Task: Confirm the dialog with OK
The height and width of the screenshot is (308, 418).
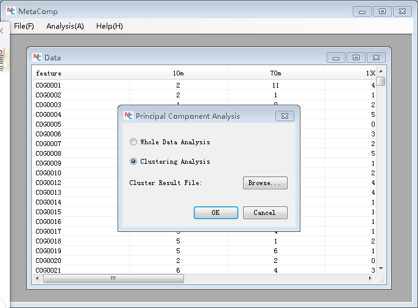Action: (x=216, y=212)
